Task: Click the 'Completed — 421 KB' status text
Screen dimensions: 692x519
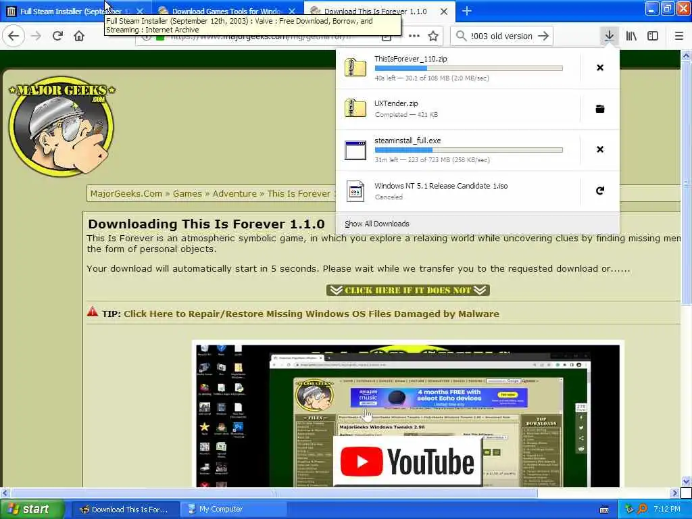Action: 406,115
